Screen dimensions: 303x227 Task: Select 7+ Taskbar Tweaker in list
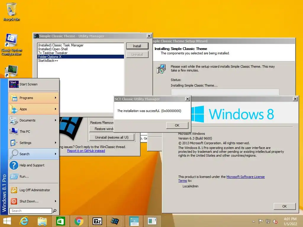[x=80, y=53]
